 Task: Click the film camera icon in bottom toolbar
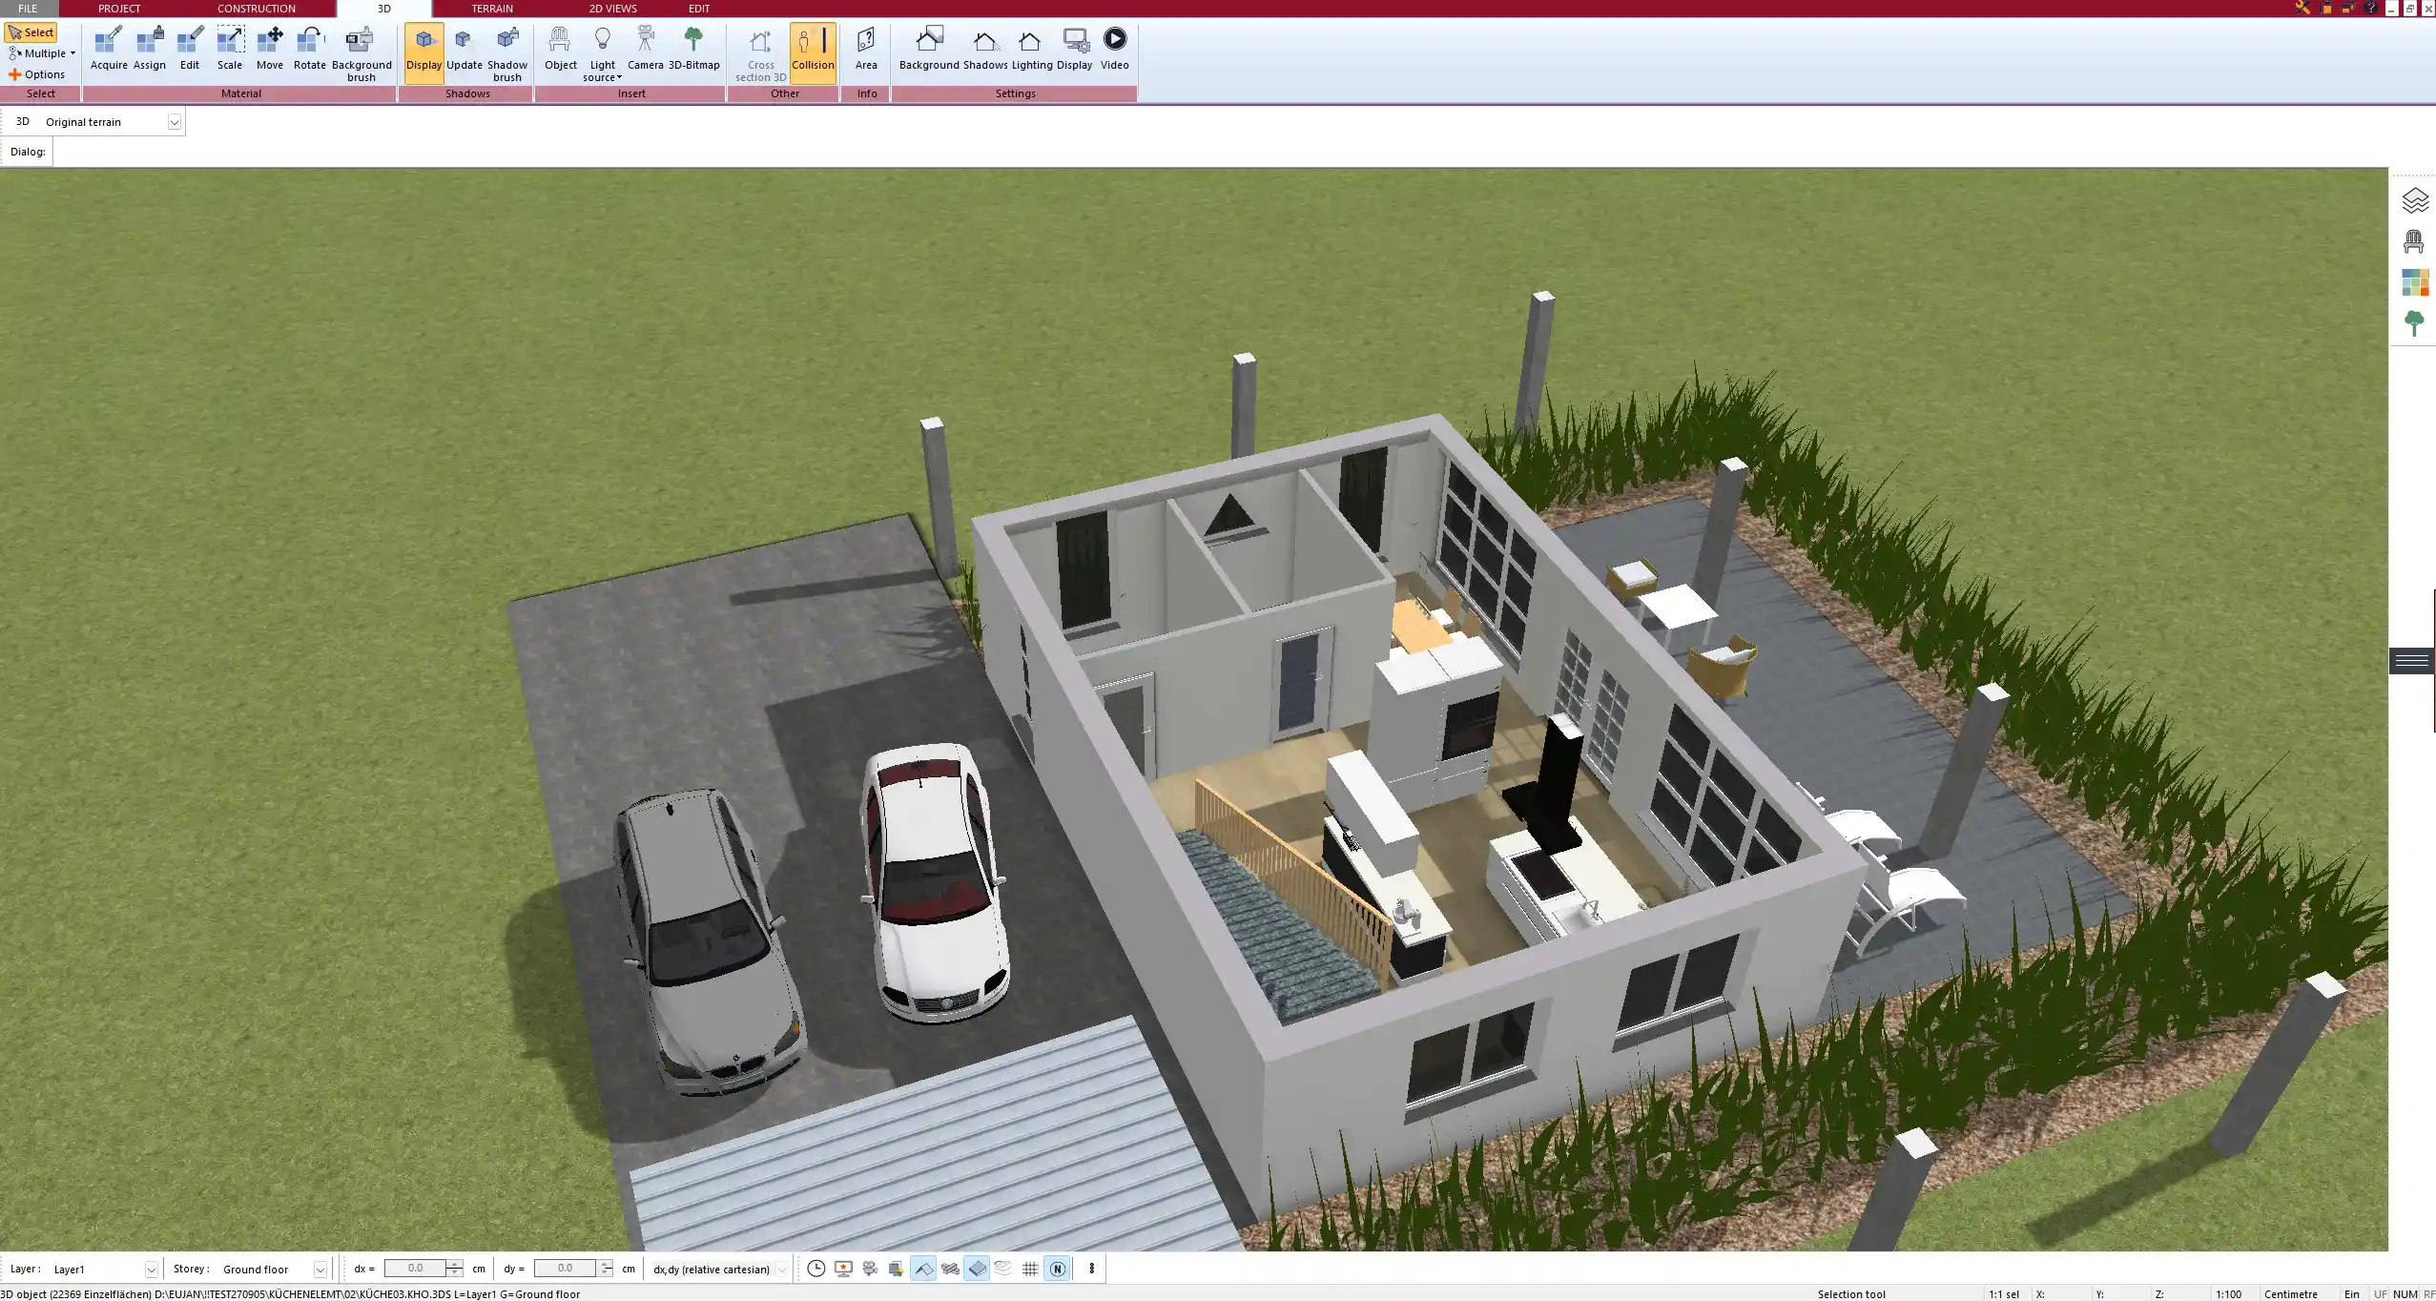(x=870, y=1269)
